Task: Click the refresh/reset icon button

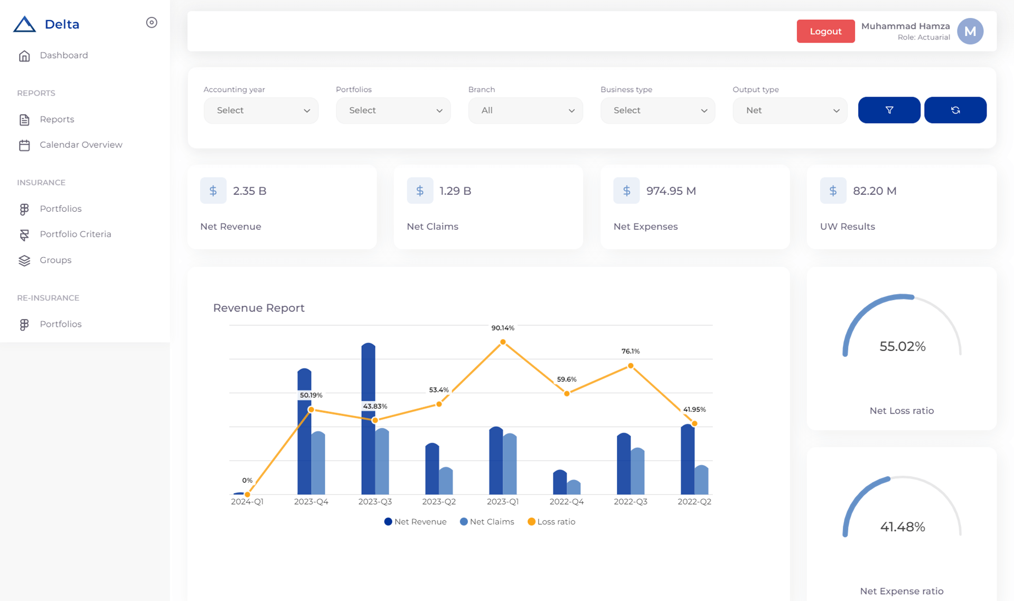Action: [955, 109]
